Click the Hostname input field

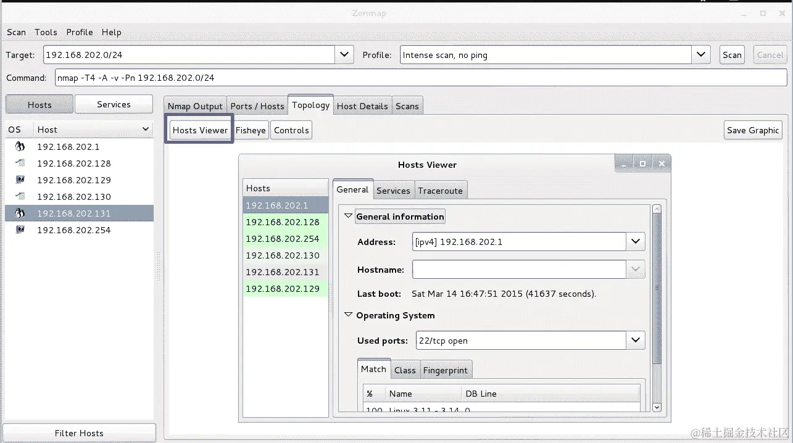(520, 270)
